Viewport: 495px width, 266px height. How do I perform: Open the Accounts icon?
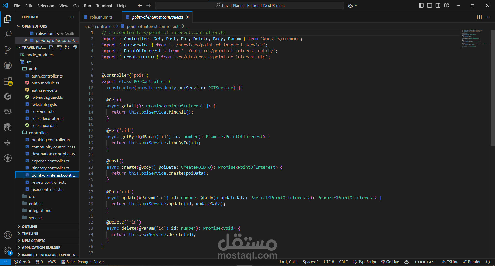tap(8, 235)
